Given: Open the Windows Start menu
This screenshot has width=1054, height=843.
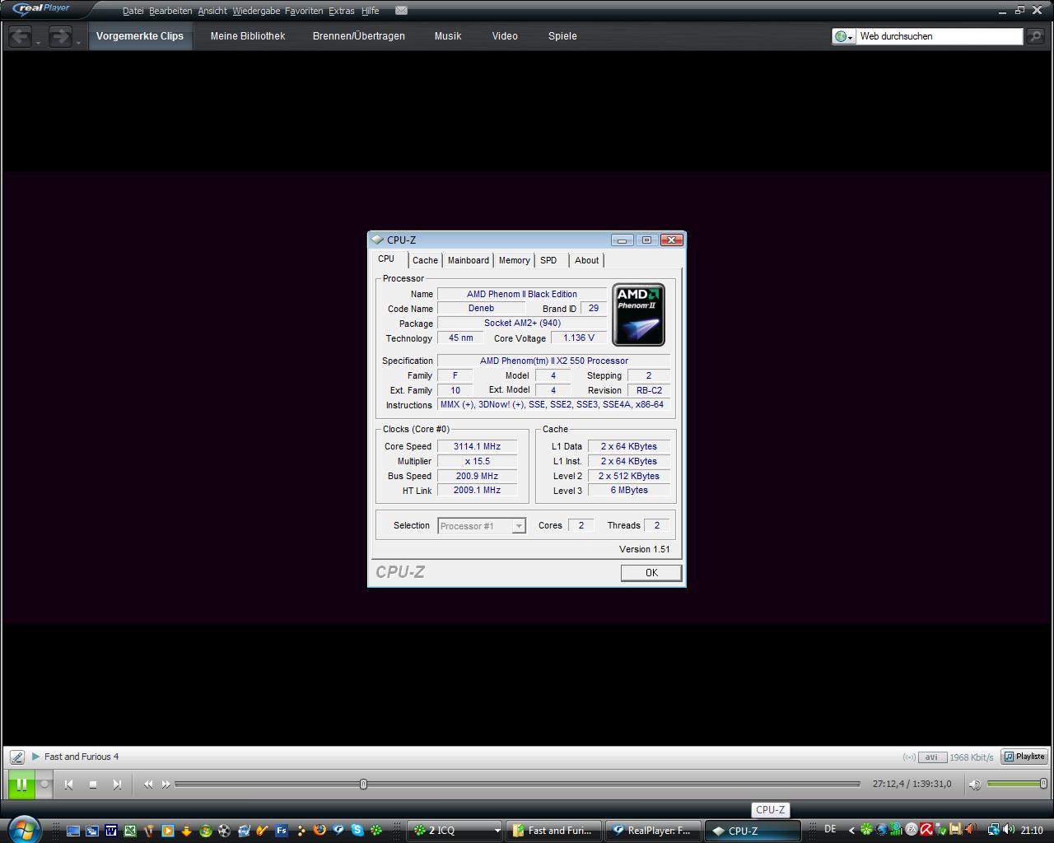Looking at the screenshot, I should (x=22, y=828).
